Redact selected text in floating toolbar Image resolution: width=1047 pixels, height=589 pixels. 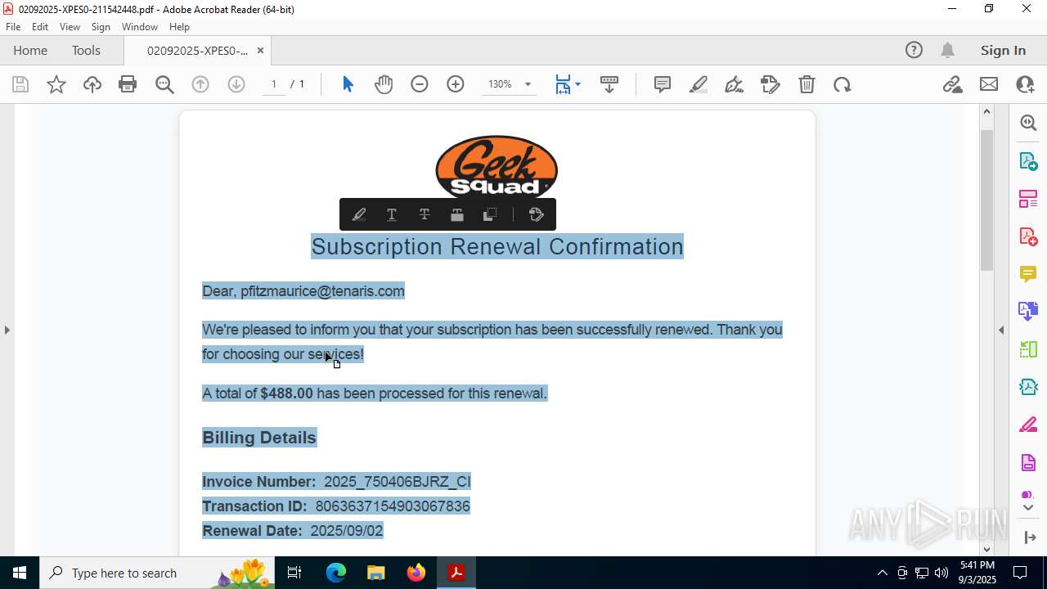coord(457,214)
